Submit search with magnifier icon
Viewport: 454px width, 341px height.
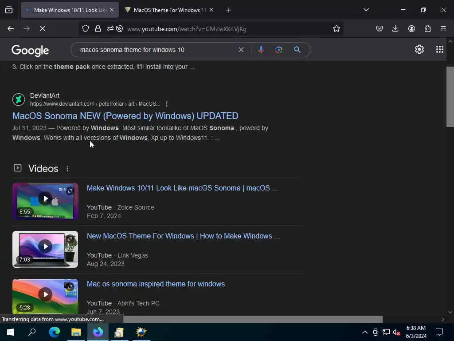[x=297, y=50]
